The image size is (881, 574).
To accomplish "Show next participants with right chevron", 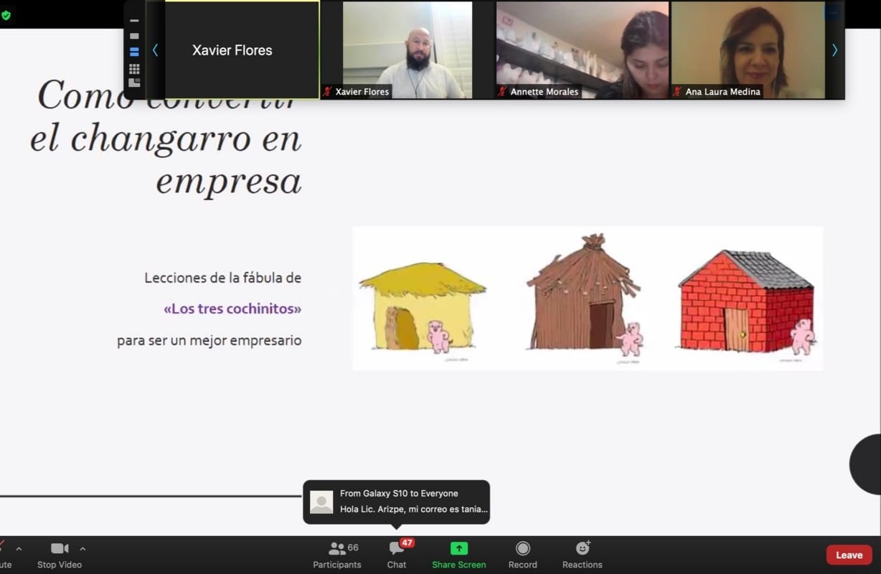I will (834, 50).
